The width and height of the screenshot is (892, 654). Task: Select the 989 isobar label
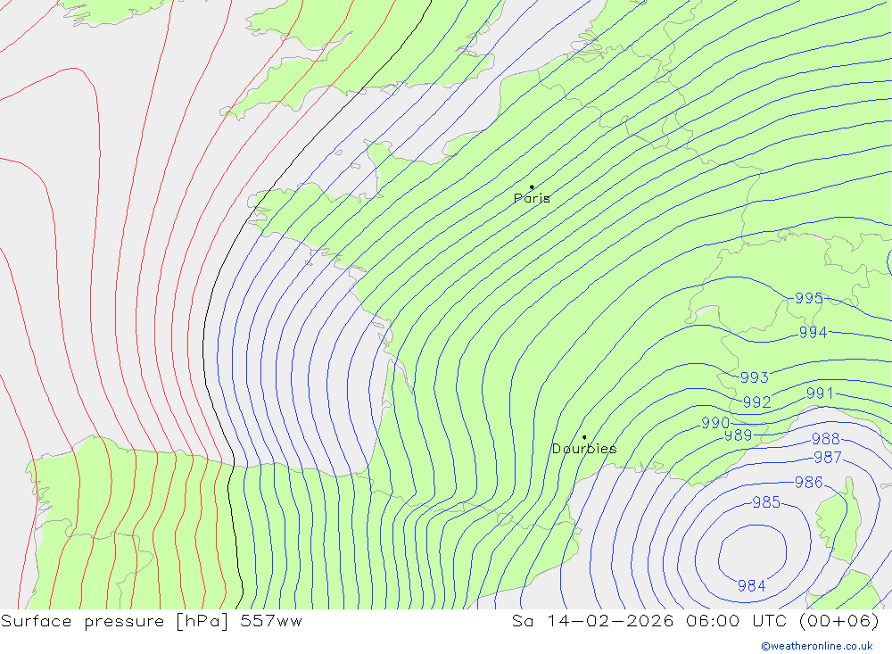[739, 435]
